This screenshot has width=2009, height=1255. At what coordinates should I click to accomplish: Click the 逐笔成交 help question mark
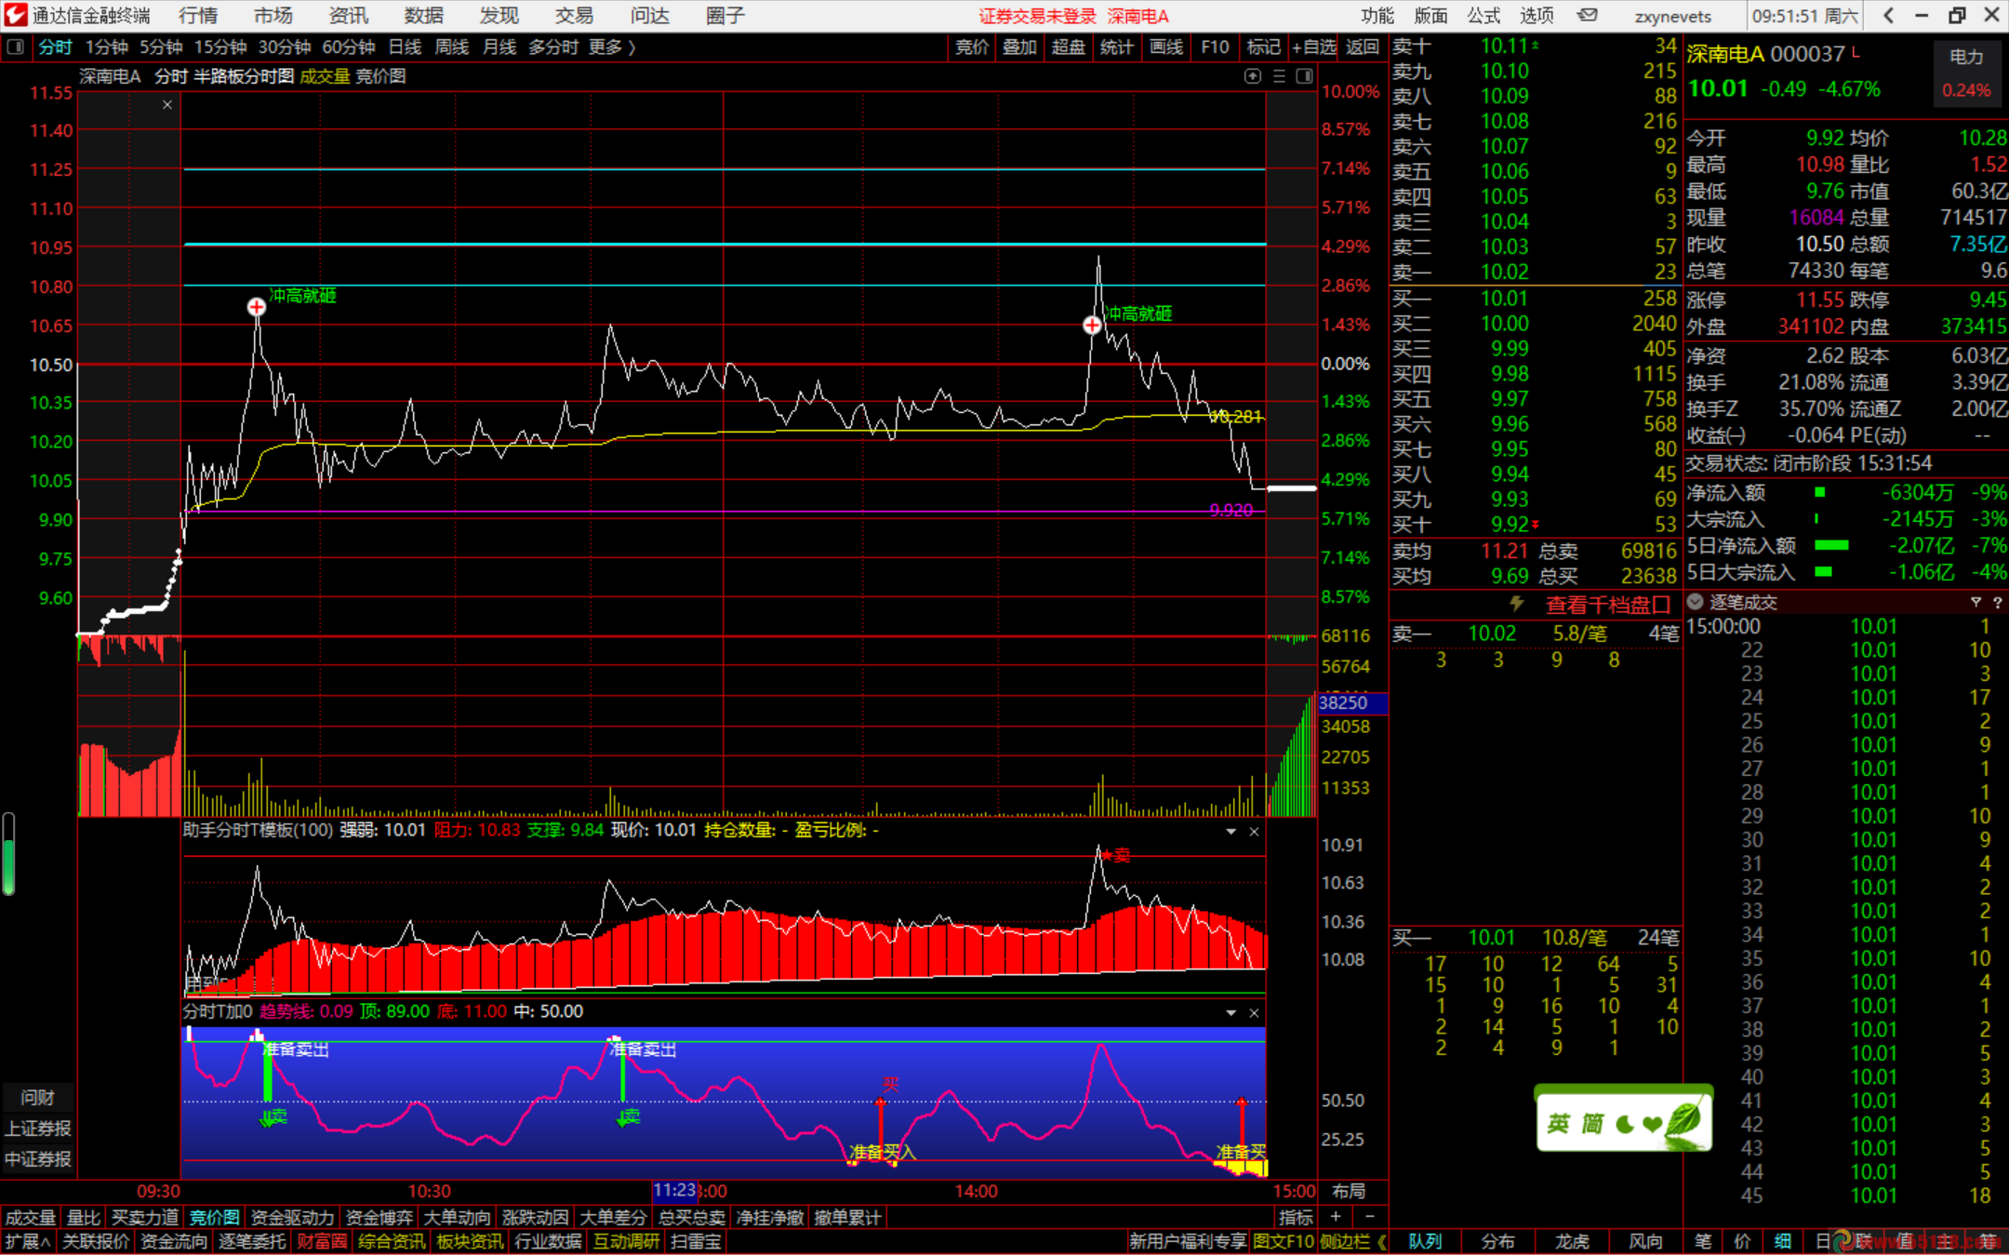1997,603
